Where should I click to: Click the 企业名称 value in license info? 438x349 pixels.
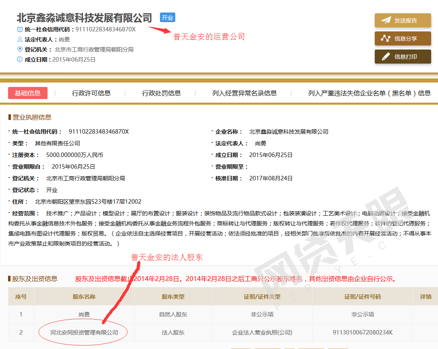(289, 132)
